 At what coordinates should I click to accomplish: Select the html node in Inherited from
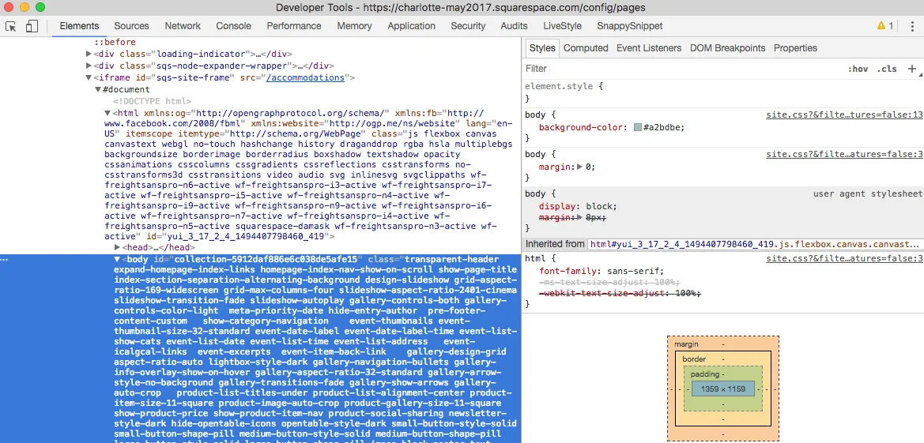click(x=755, y=244)
